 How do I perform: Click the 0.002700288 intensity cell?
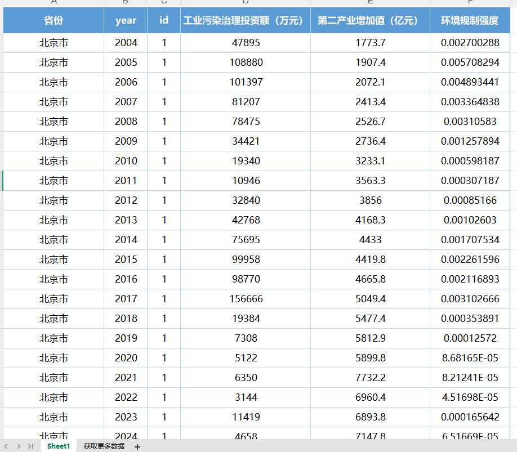click(470, 43)
